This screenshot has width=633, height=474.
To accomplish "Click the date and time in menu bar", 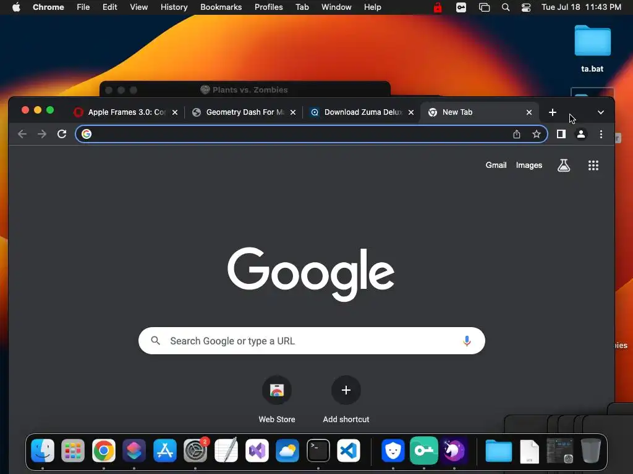I will (x=581, y=7).
